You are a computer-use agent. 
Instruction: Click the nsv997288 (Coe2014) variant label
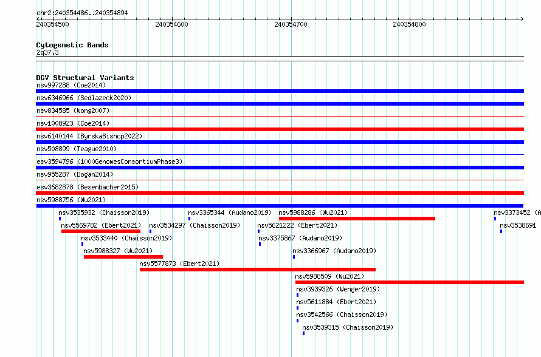(x=71, y=85)
